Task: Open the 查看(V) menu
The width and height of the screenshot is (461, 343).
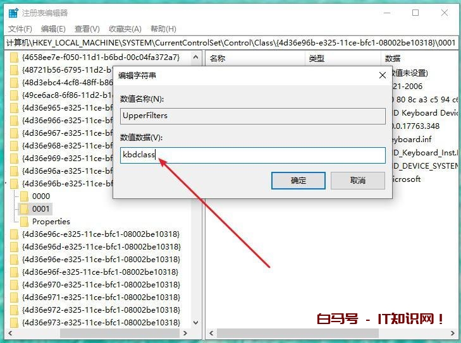Action: [x=87, y=29]
